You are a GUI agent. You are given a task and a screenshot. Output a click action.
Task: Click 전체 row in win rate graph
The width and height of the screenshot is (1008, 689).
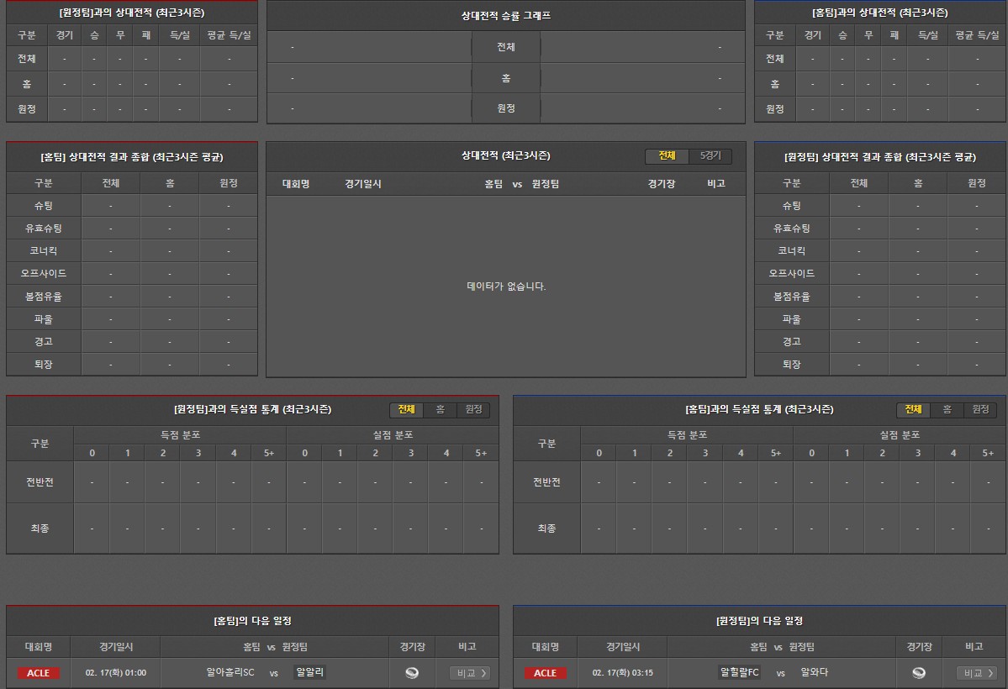click(x=505, y=47)
